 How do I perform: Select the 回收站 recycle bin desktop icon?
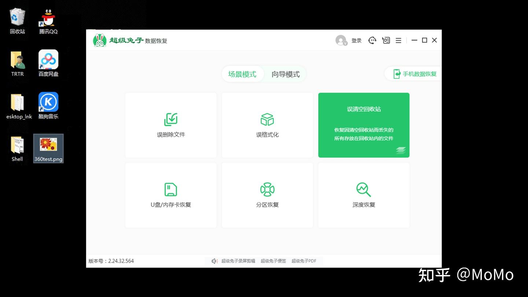click(18, 21)
